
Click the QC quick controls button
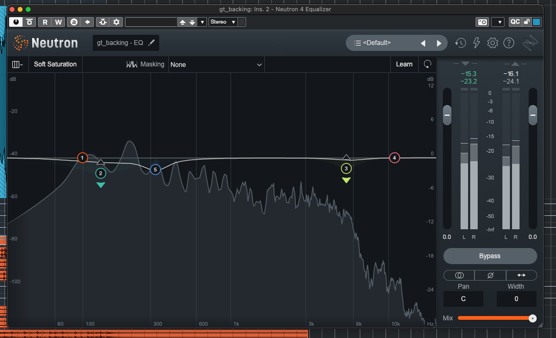tap(515, 21)
